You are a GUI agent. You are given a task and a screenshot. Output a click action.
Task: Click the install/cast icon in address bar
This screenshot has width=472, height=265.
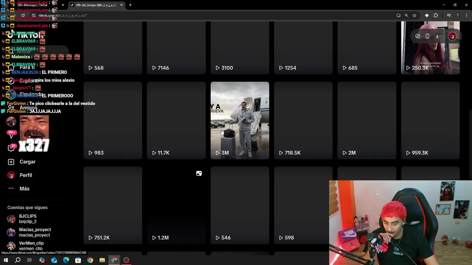(x=399, y=15)
